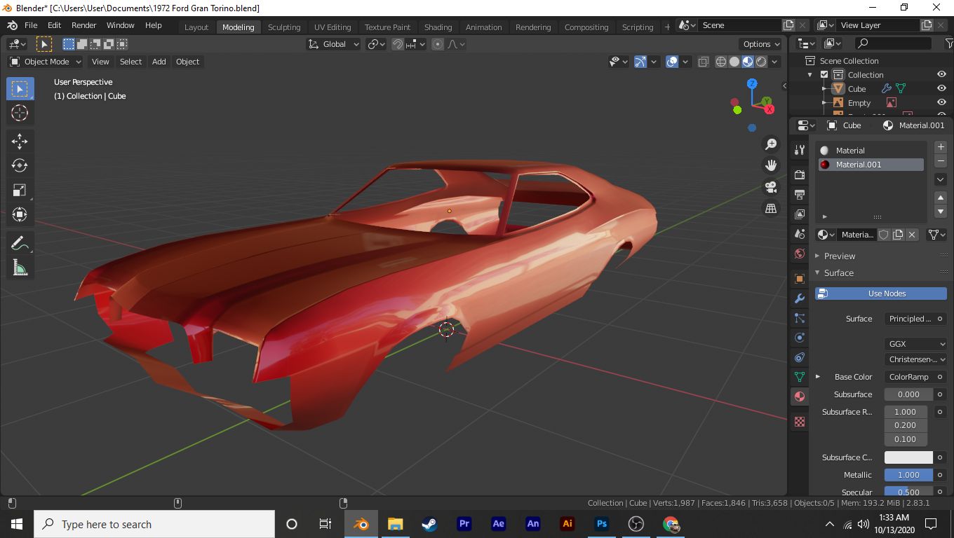This screenshot has height=538, width=954.
Task: Open the Particles properties tab
Action: [x=799, y=318]
